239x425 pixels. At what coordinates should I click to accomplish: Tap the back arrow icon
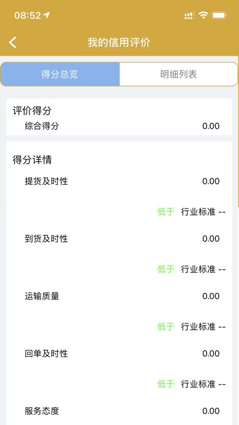13,43
